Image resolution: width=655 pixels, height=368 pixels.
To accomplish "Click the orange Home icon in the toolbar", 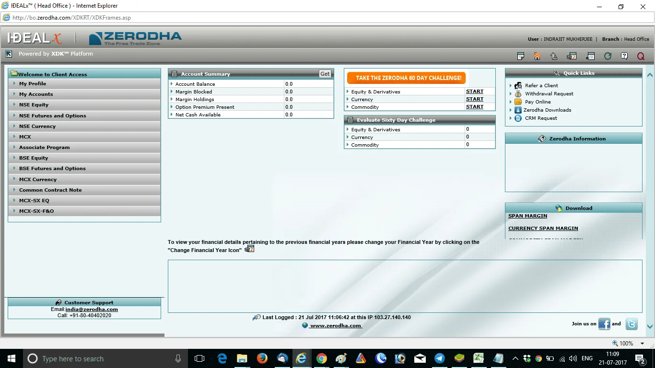I will 537,56.
